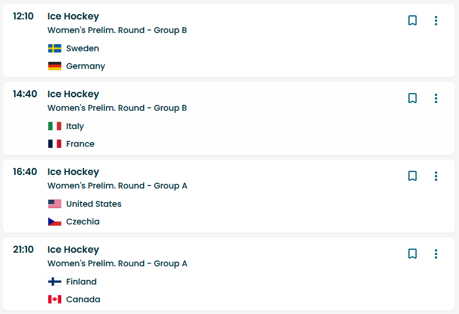
Task: Open more options for Sweden vs Germany
Action: pyautogui.click(x=436, y=21)
